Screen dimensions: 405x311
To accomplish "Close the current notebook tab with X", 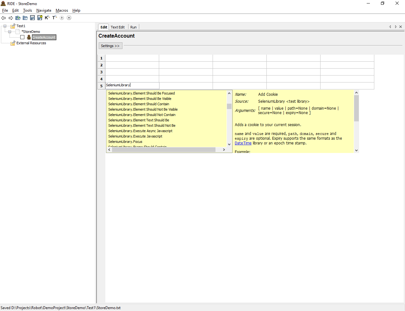I will (401, 27).
